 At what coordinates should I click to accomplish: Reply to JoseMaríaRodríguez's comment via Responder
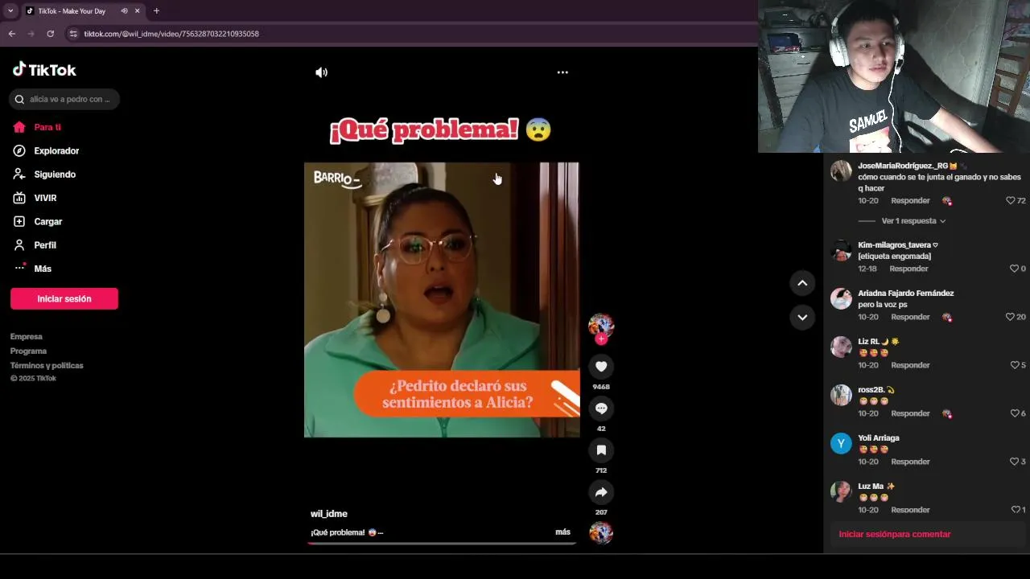click(x=910, y=201)
